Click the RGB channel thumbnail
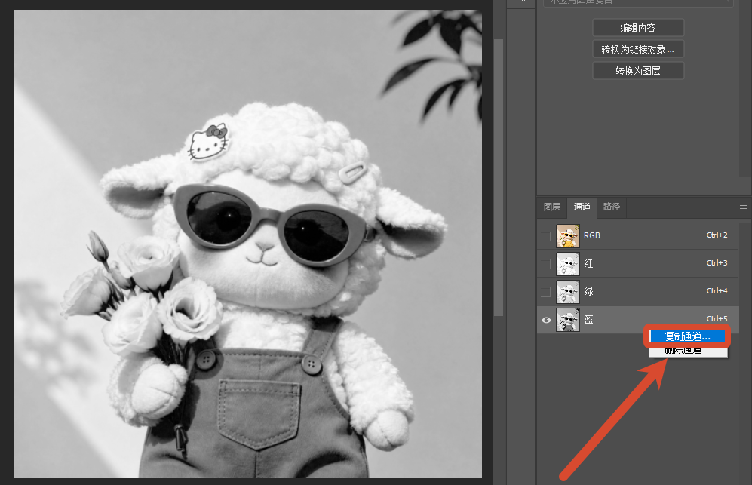752x485 pixels. pos(568,236)
